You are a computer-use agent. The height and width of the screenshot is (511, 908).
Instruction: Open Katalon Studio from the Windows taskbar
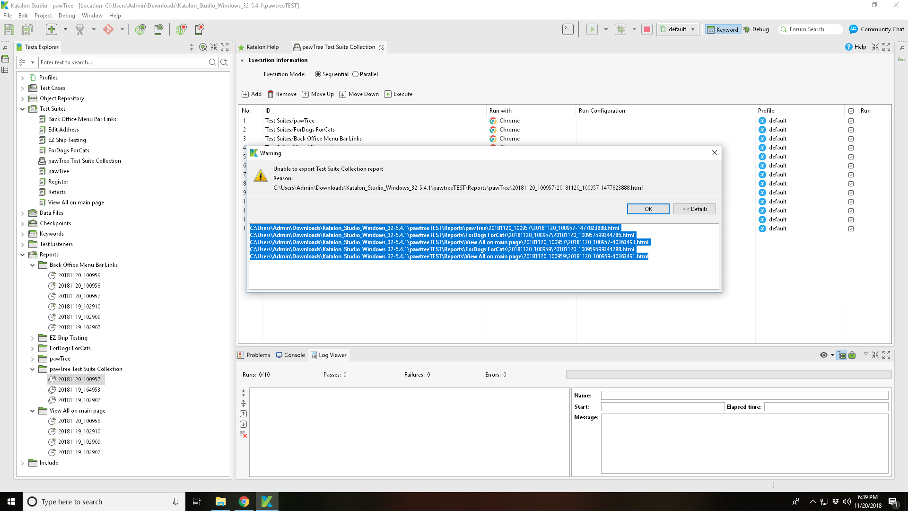pos(267,502)
